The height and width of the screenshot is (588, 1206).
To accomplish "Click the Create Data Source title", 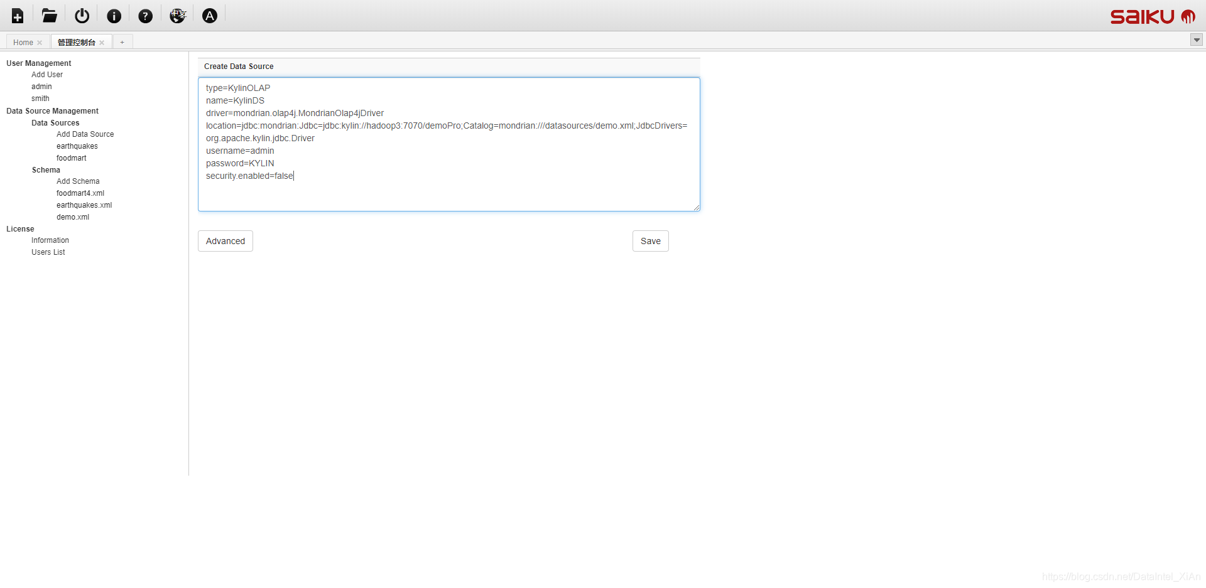I will click(x=239, y=67).
